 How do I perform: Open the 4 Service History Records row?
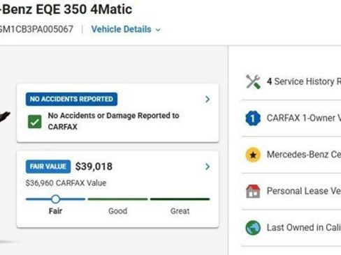click(291, 82)
